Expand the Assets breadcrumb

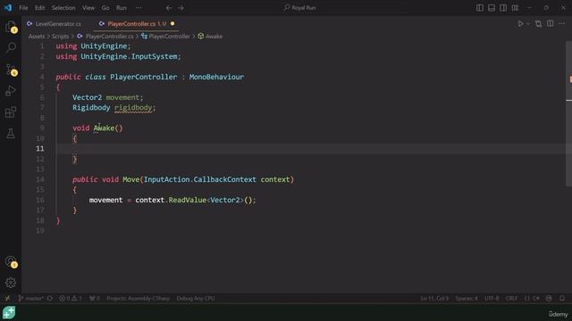37,37
